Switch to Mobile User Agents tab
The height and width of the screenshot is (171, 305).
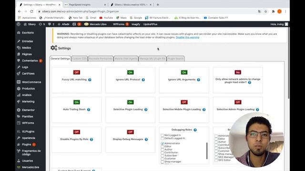[126, 58]
